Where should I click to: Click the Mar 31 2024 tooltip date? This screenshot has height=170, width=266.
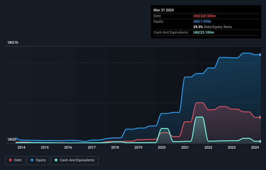(164, 10)
